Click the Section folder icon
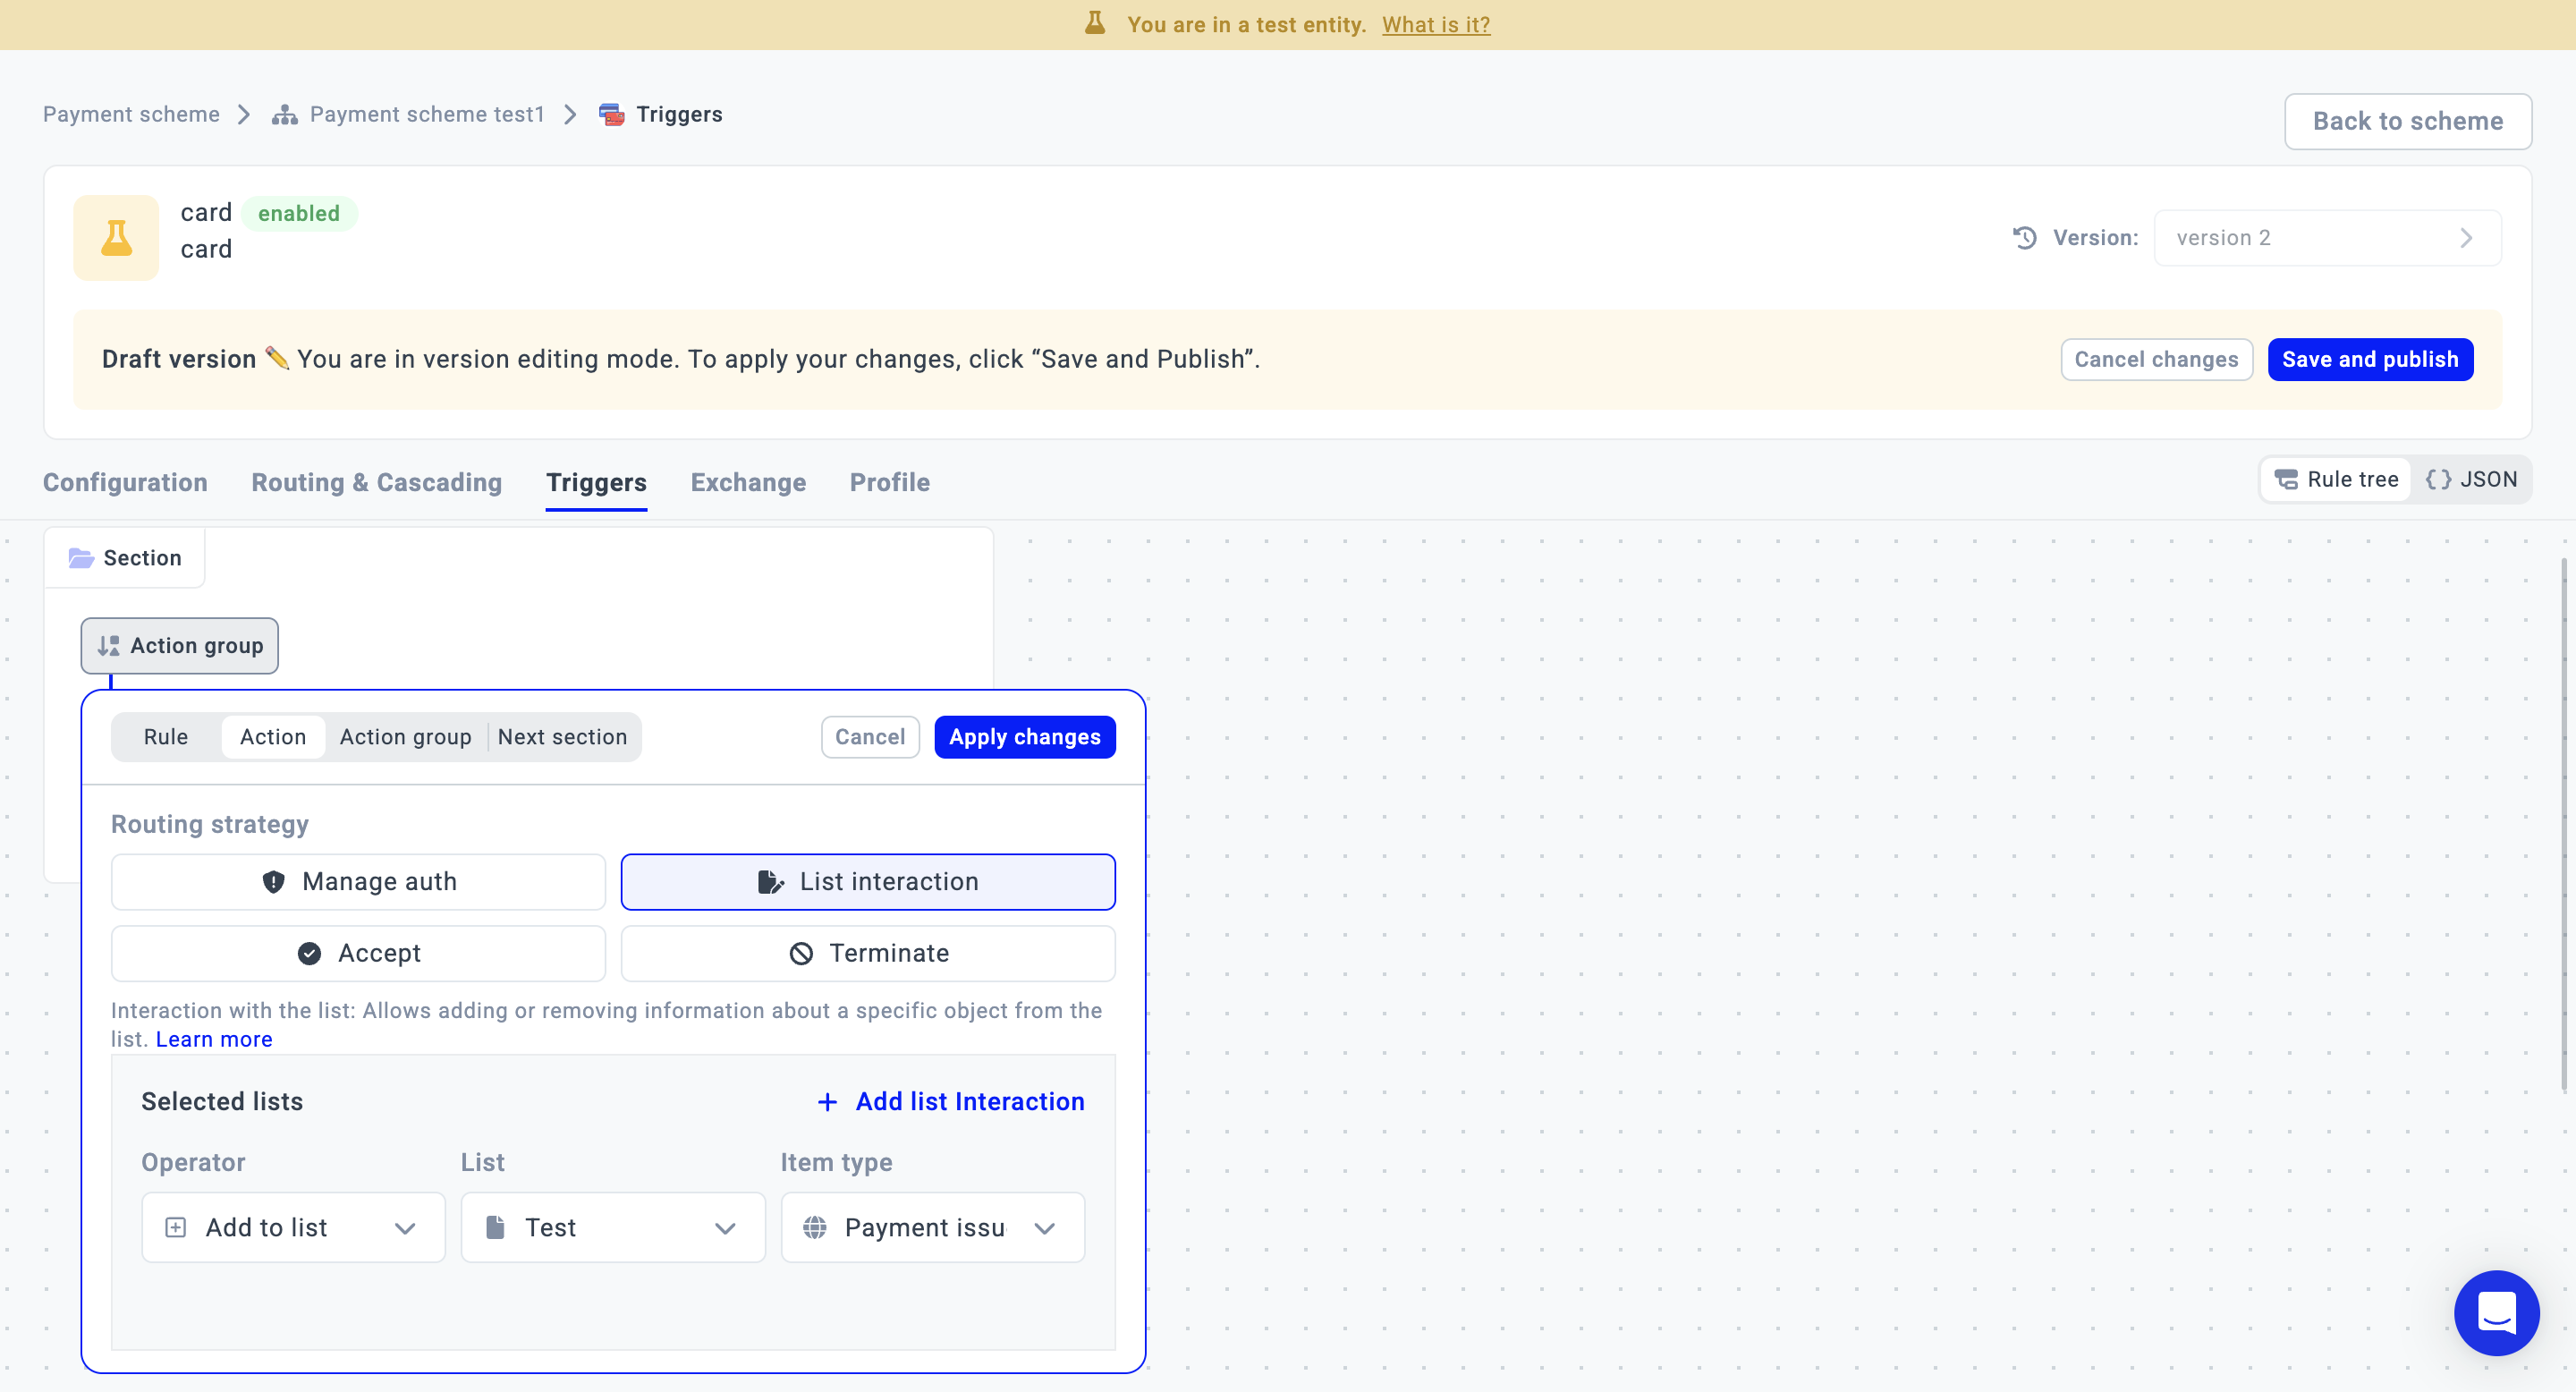This screenshot has width=2576, height=1392. [x=81, y=558]
